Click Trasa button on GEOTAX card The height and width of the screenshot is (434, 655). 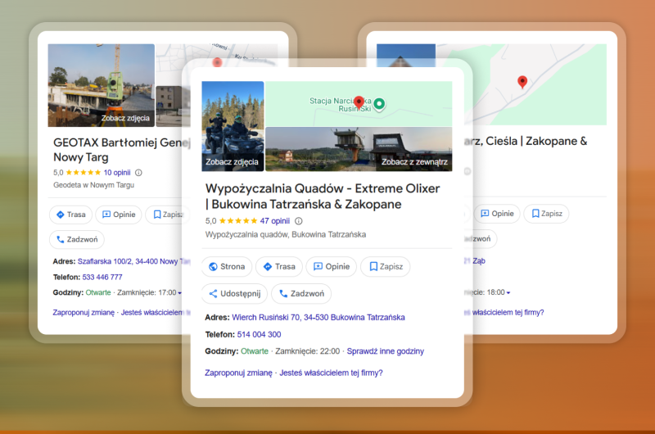[x=70, y=215]
